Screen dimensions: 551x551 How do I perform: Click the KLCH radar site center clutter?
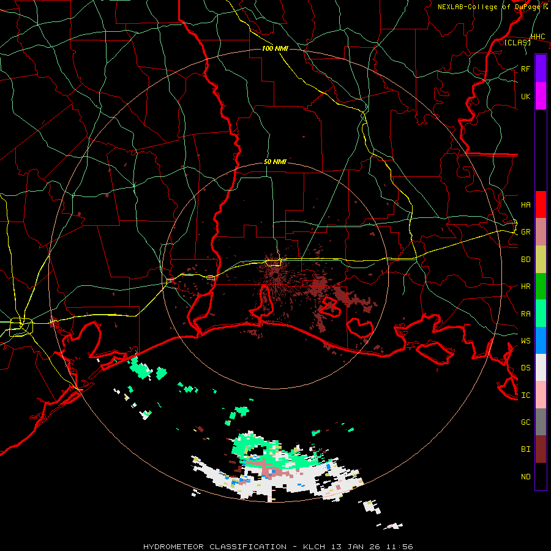pyautogui.click(x=275, y=276)
